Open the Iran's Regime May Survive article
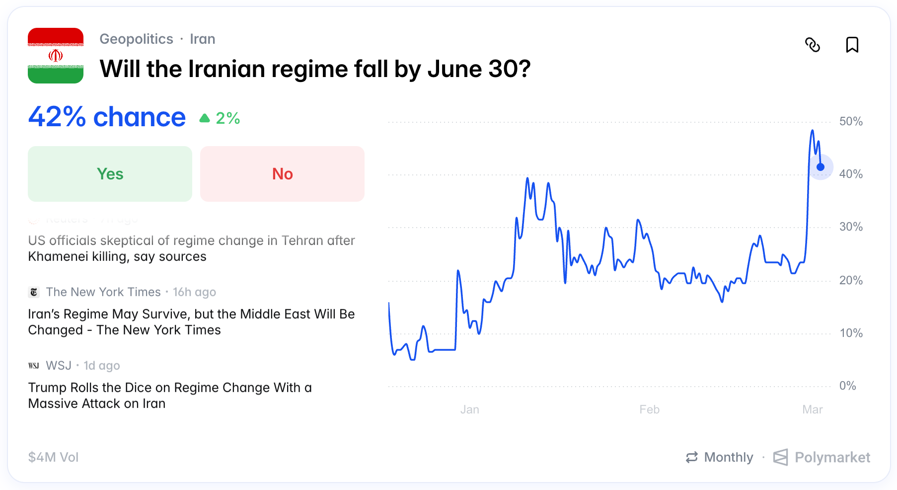The height and width of the screenshot is (490, 897). pos(191,322)
